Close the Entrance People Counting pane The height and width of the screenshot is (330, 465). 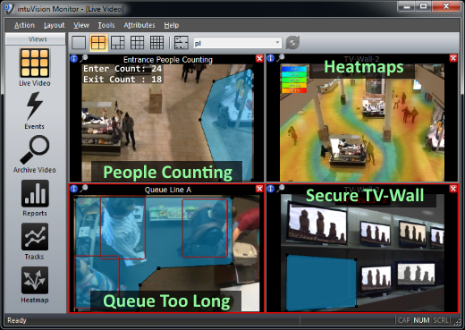pyautogui.click(x=259, y=59)
